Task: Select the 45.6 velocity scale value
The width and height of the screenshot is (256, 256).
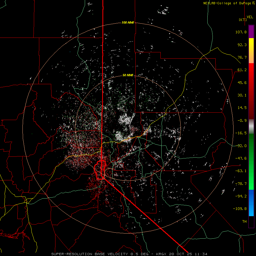Action: point(242,82)
